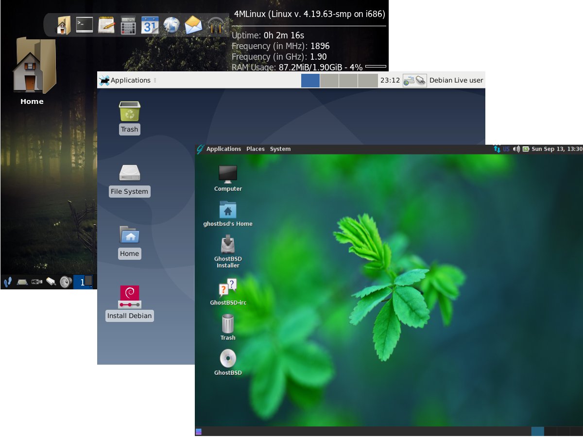This screenshot has width=583, height=437.
Task: Open the Places menu in the GhostBSD panel
Action: [256, 149]
